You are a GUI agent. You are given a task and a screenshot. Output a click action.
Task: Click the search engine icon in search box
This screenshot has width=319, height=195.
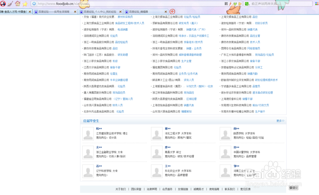click(x=247, y=4)
